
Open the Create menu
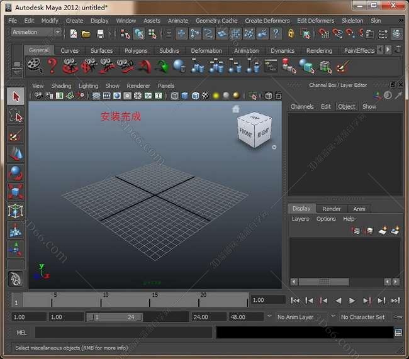[x=75, y=21]
